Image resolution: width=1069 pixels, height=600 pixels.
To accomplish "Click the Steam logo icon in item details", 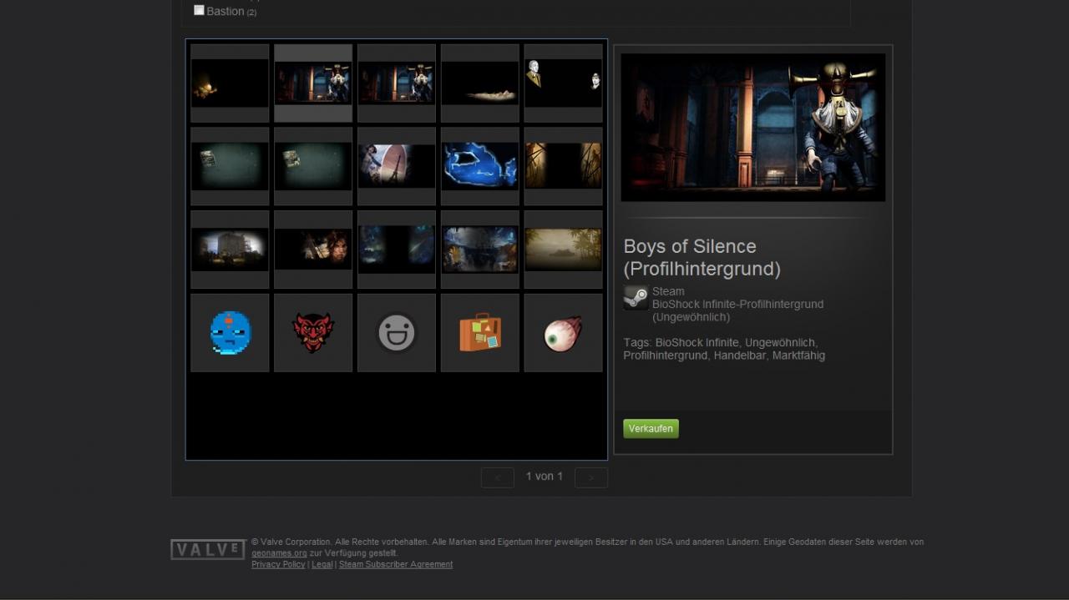I will (x=636, y=298).
